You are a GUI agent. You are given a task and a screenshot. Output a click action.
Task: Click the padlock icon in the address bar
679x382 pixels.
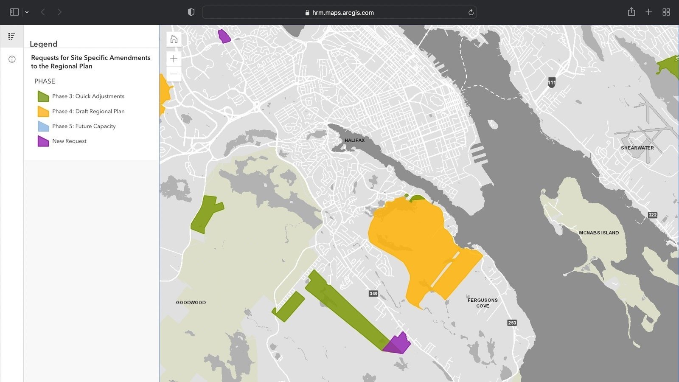click(x=307, y=12)
